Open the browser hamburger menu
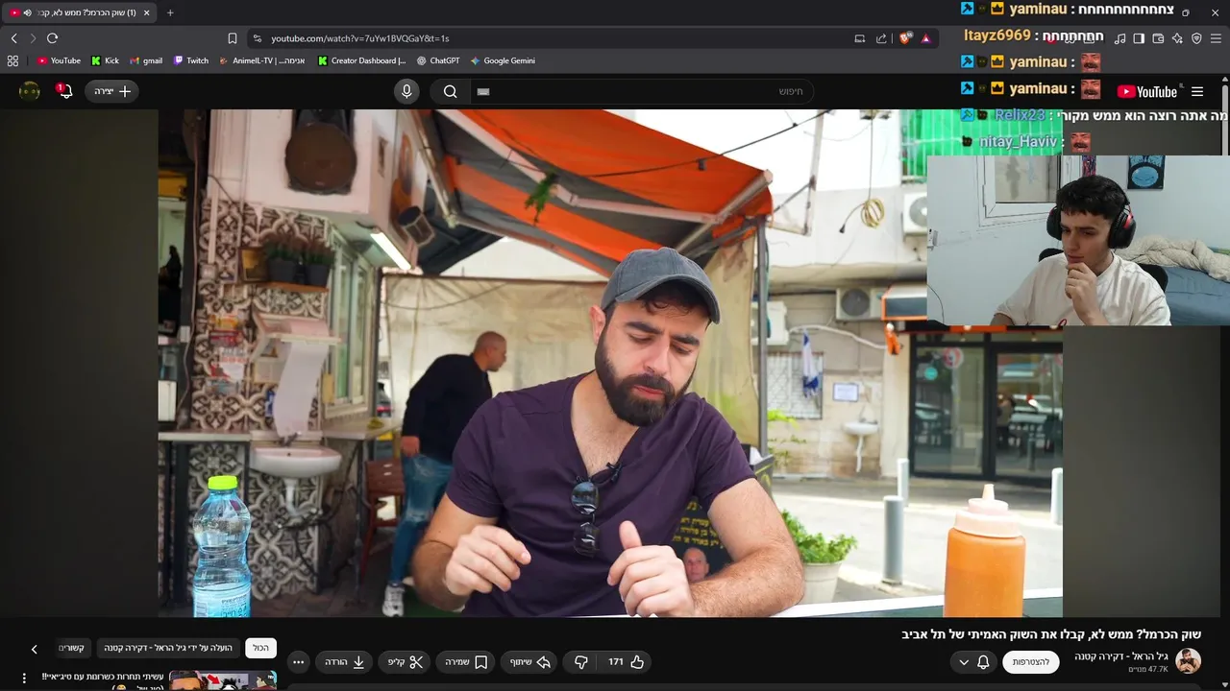Image resolution: width=1230 pixels, height=691 pixels. pos(1217,38)
